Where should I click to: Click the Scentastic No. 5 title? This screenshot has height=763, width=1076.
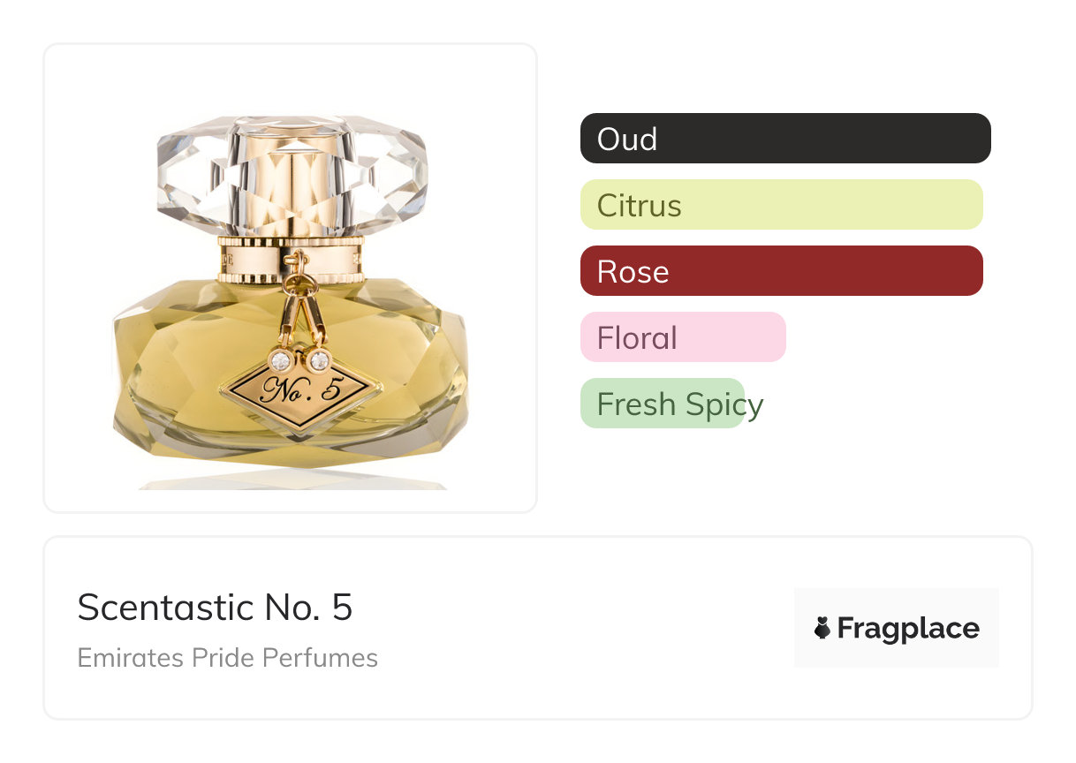(215, 608)
